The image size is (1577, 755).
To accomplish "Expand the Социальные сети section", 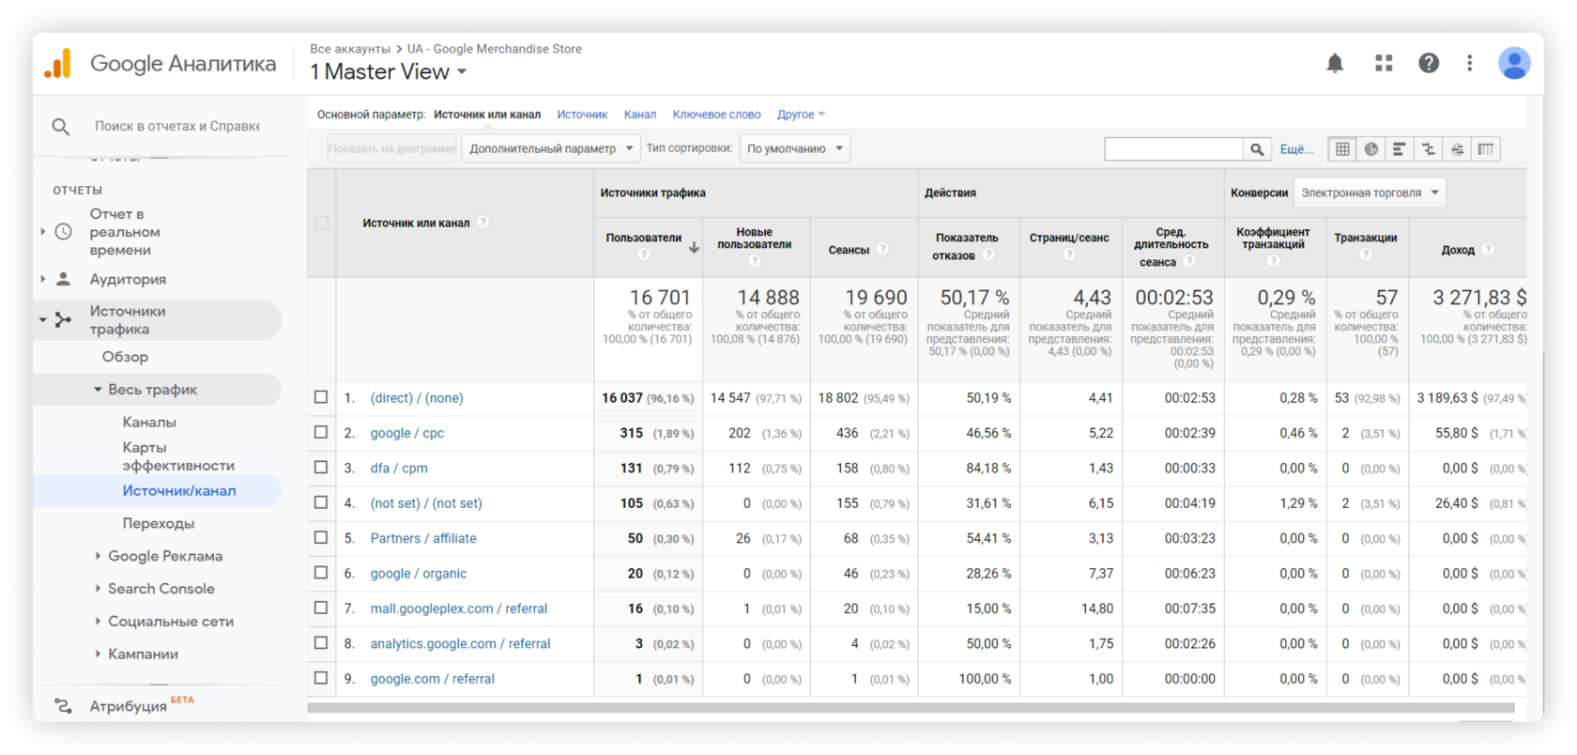I will coord(99,622).
